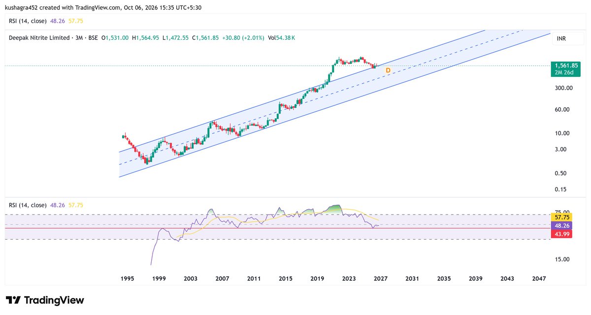The width and height of the screenshot is (591, 315).
Task: Click the 2003 time axis label
Action: coord(191,279)
